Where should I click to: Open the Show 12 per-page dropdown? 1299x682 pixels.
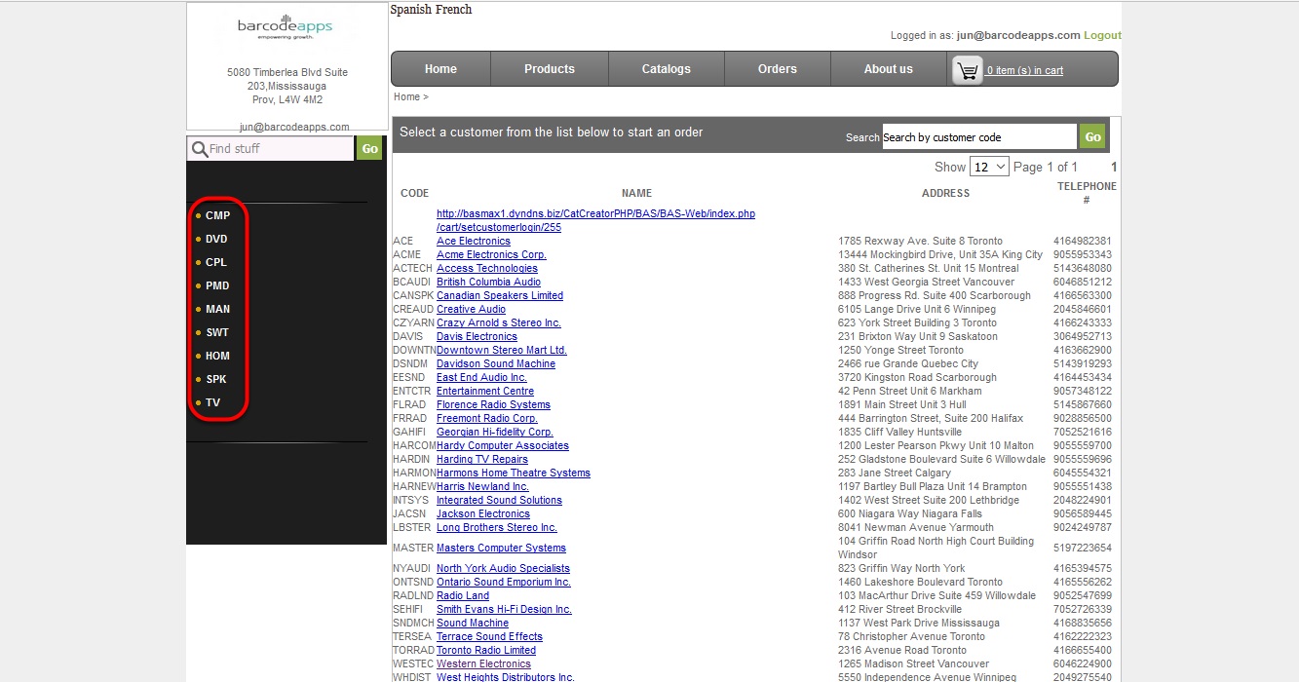pos(989,167)
